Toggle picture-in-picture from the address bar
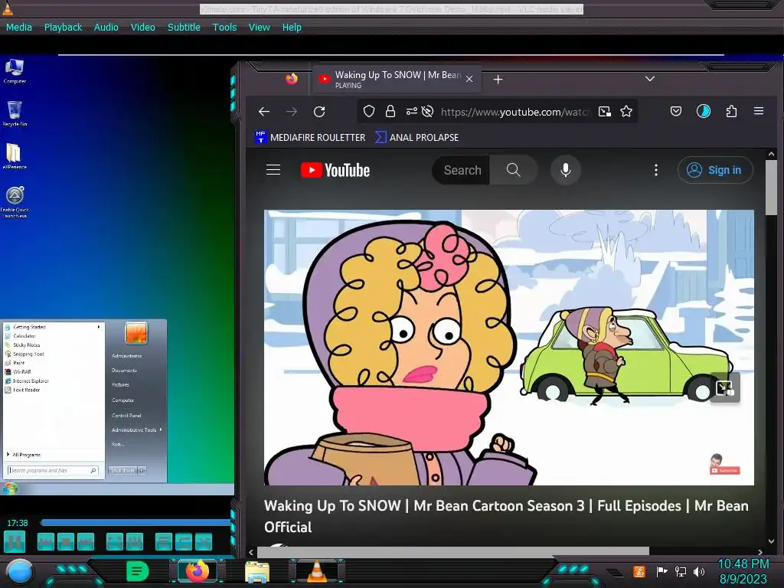Image resolution: width=784 pixels, height=588 pixels. coord(605,112)
